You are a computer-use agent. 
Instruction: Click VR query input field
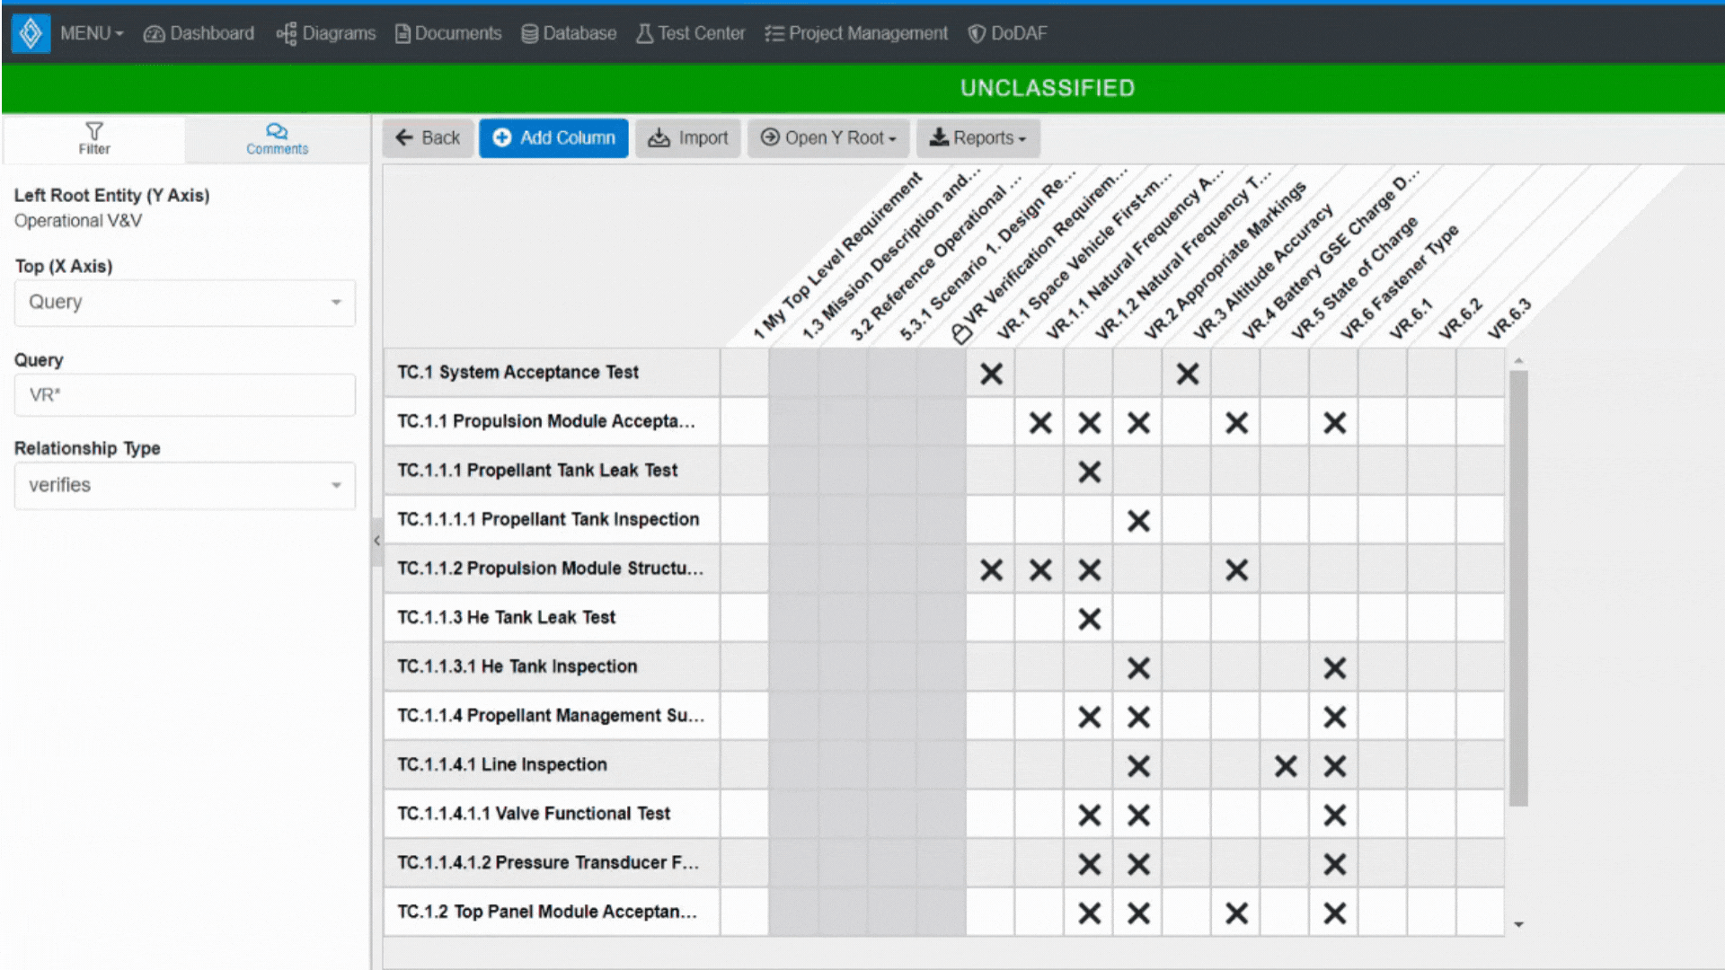[x=183, y=394]
